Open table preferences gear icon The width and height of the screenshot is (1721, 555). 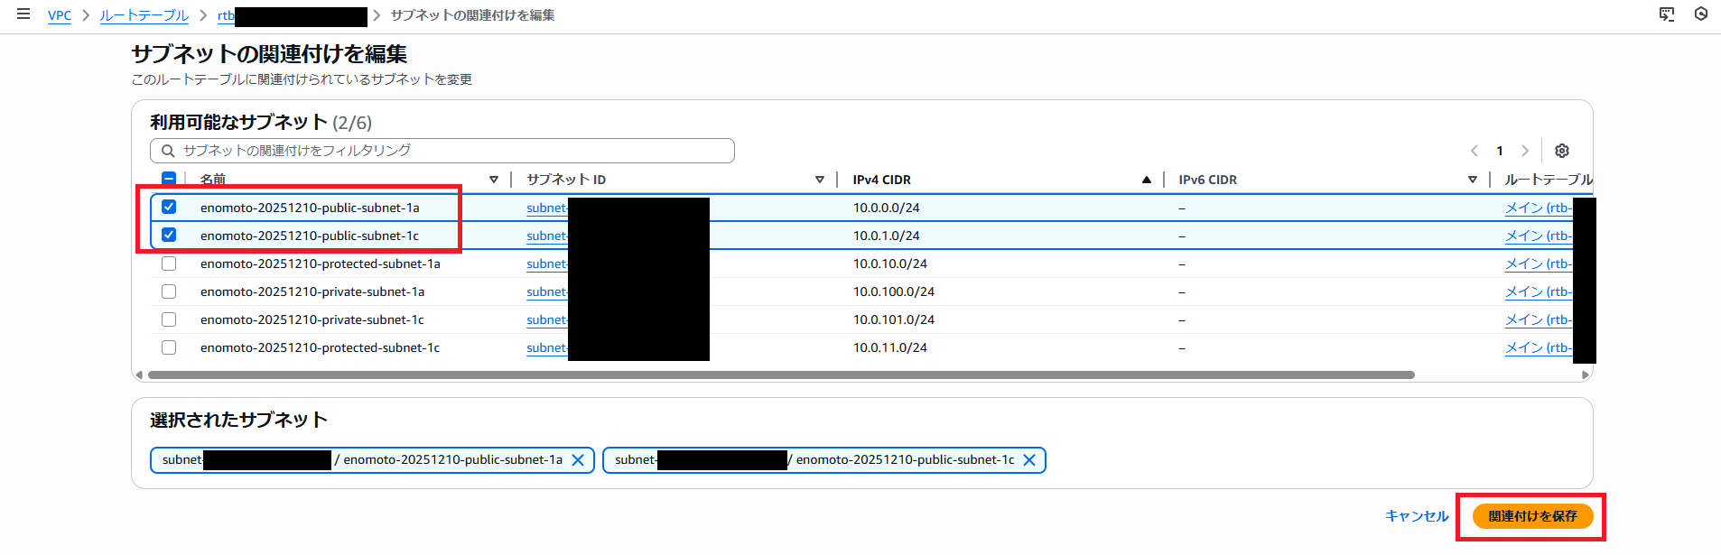point(1562,151)
